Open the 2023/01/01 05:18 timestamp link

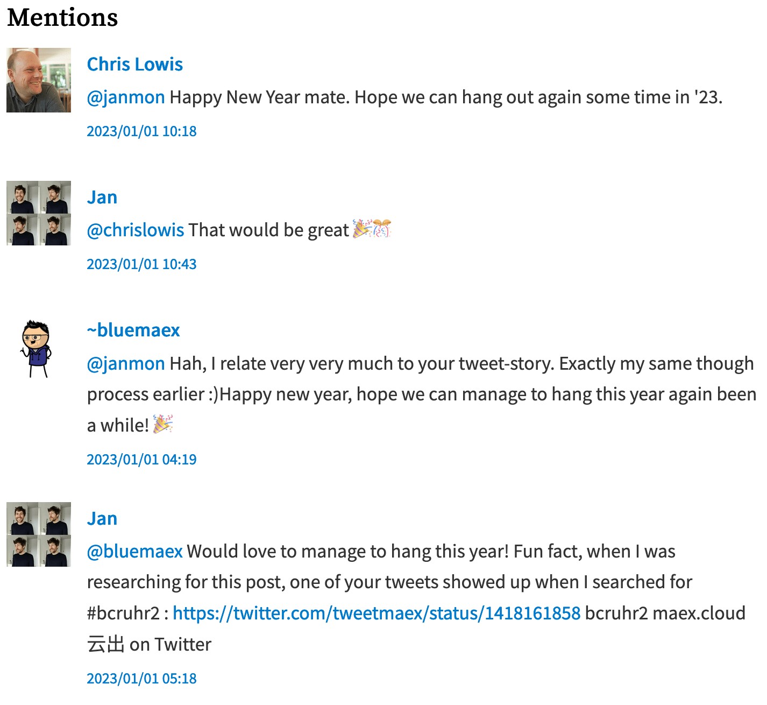coord(142,679)
